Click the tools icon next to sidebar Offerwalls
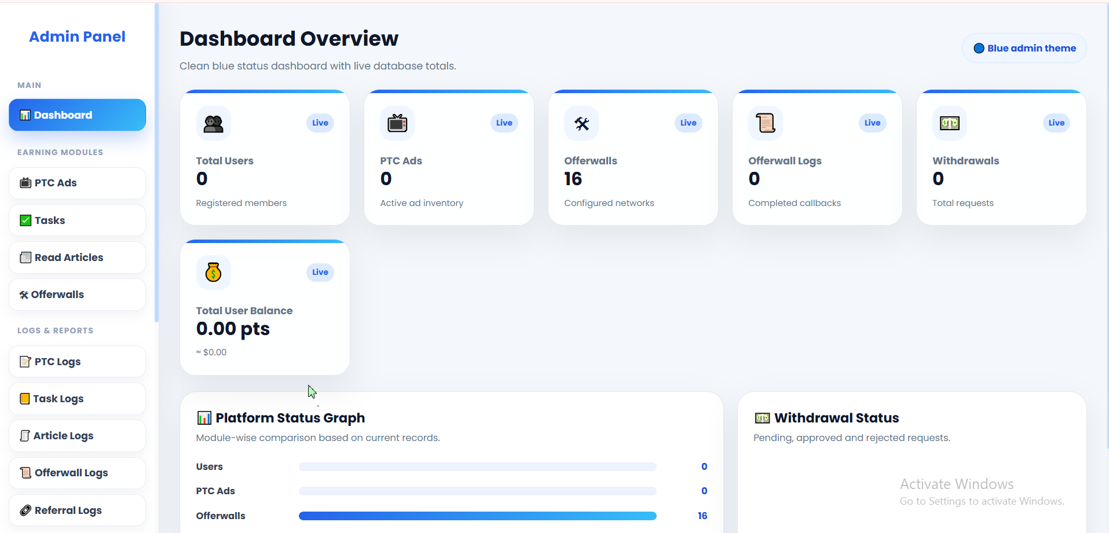Image resolution: width=1109 pixels, height=533 pixels. (x=24, y=295)
